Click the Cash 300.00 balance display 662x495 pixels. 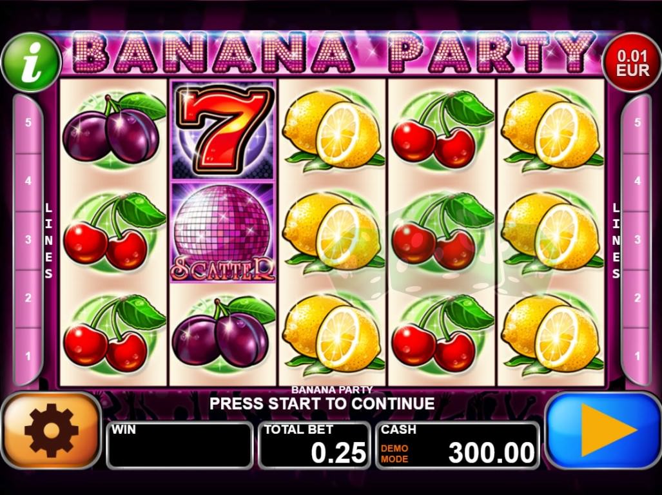tap(458, 445)
